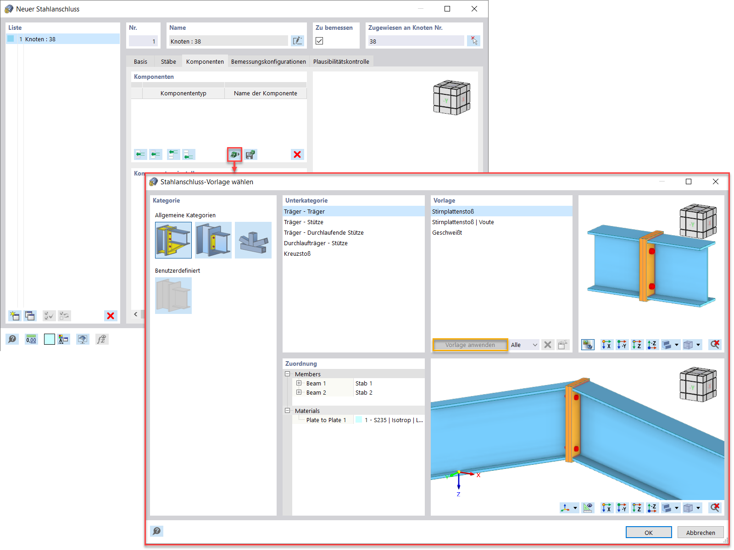Click grey X delete filter icon beside Alle
734x550 pixels.
(x=548, y=345)
